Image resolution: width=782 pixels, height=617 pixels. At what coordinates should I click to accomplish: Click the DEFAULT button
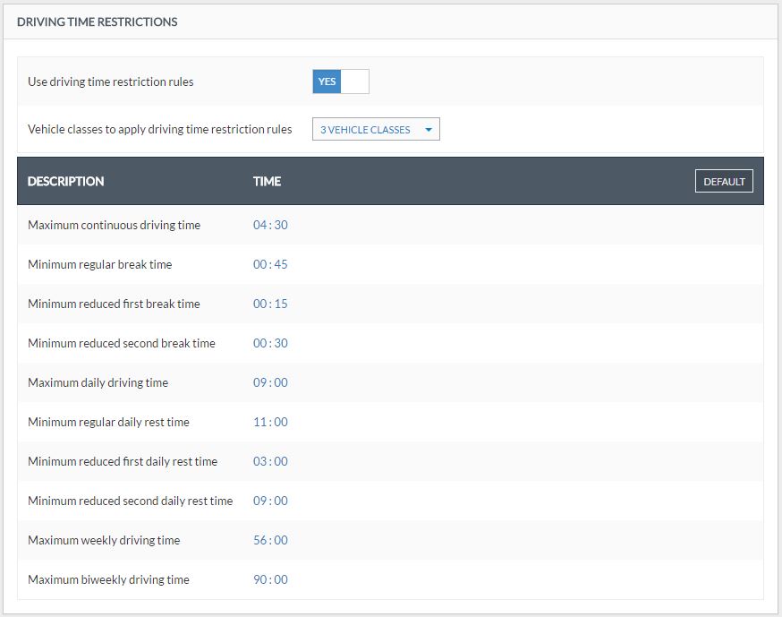click(x=724, y=182)
